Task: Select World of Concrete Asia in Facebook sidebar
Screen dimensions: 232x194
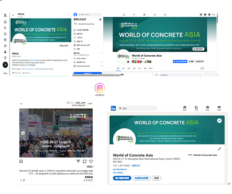Action: point(87,24)
